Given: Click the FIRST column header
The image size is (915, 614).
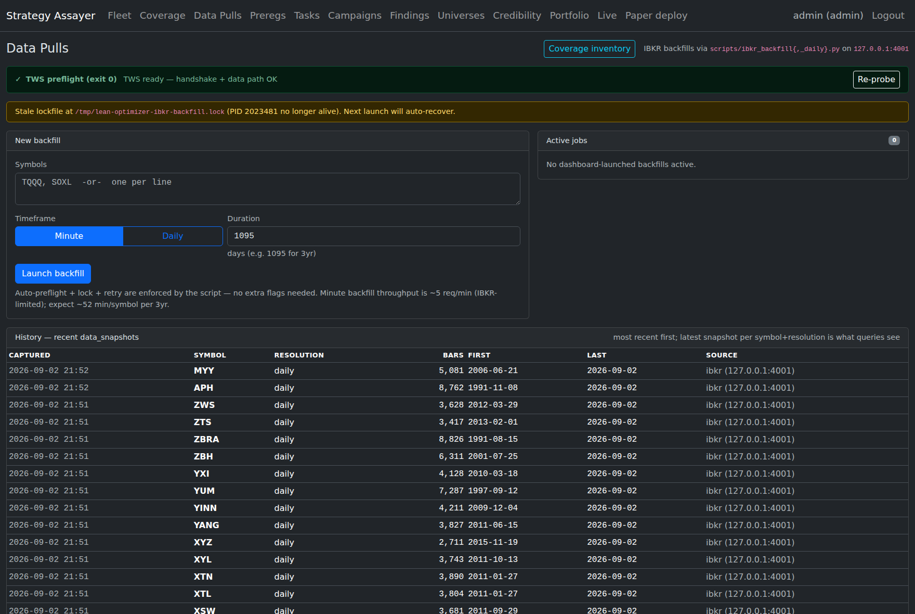Looking at the screenshot, I should 479,355.
